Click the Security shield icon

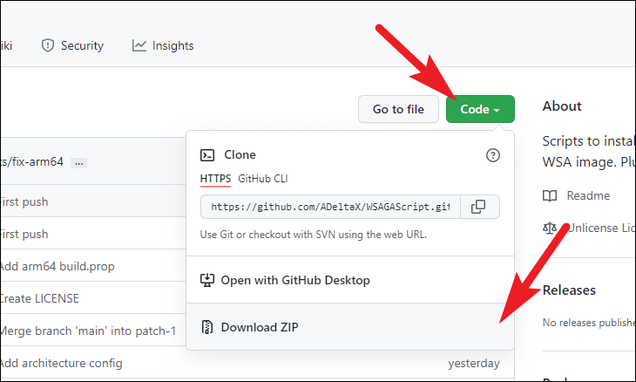coord(48,45)
